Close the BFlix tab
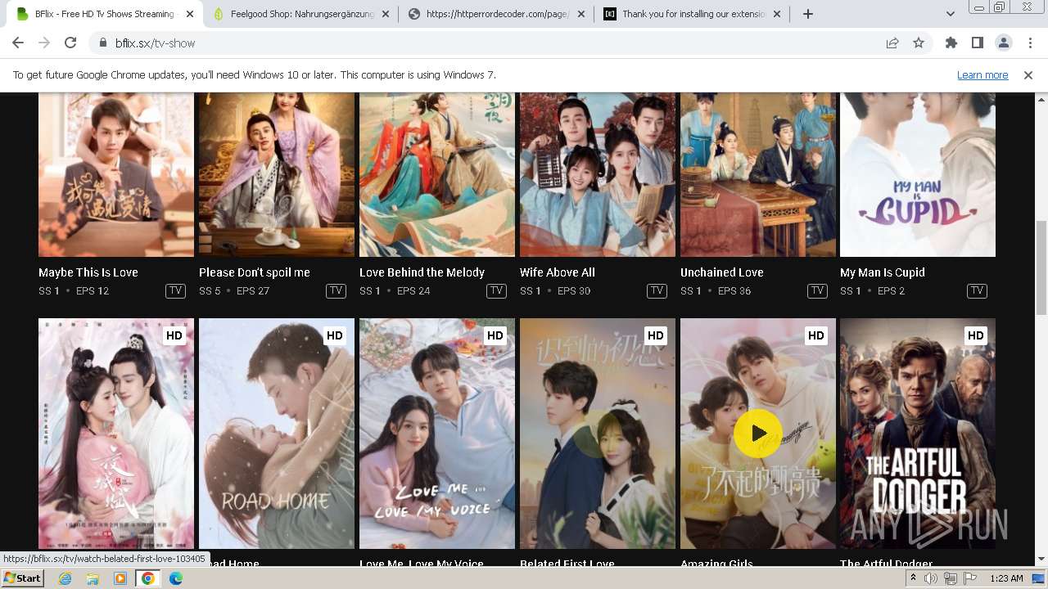 190,14
